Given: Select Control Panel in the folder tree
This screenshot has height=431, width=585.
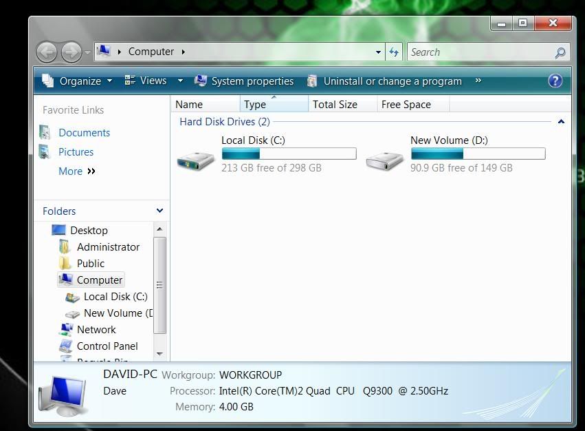Looking at the screenshot, I should [107, 346].
